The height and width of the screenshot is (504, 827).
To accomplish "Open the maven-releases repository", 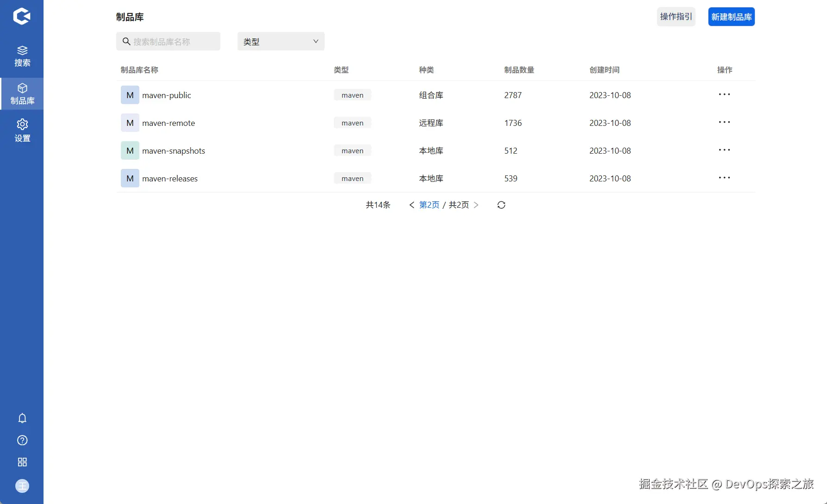I will pyautogui.click(x=170, y=178).
